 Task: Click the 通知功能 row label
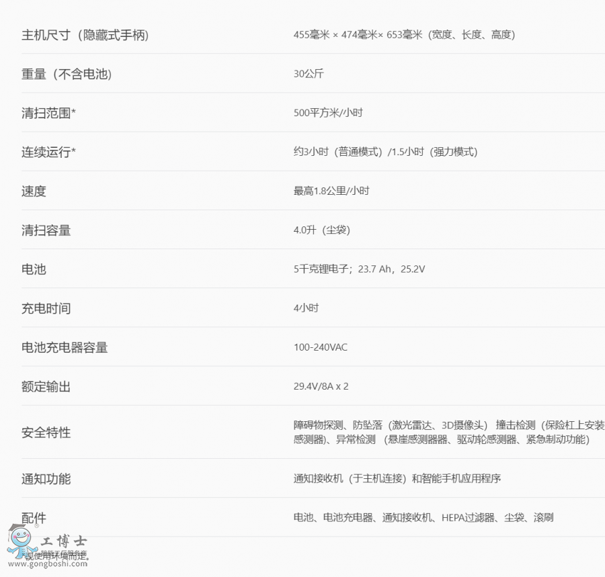[x=46, y=479]
